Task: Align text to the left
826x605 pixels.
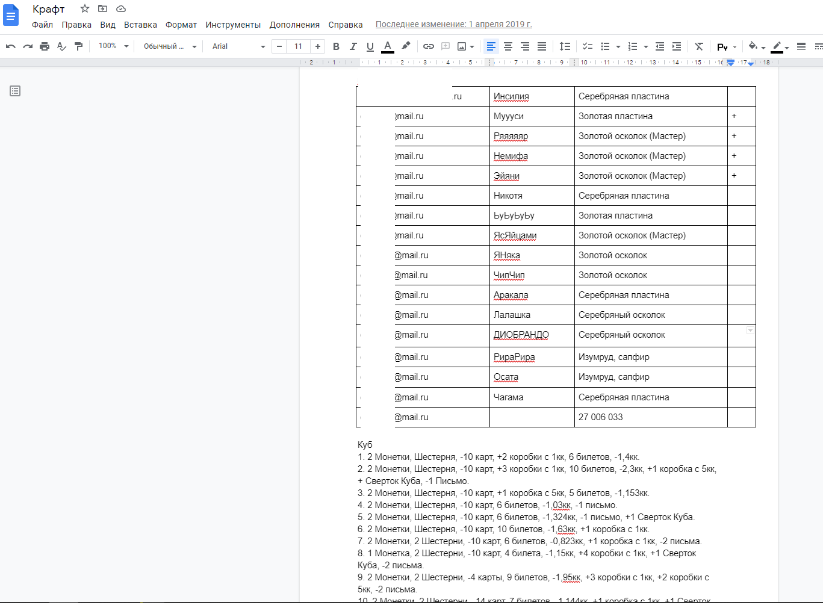Action: [491, 46]
